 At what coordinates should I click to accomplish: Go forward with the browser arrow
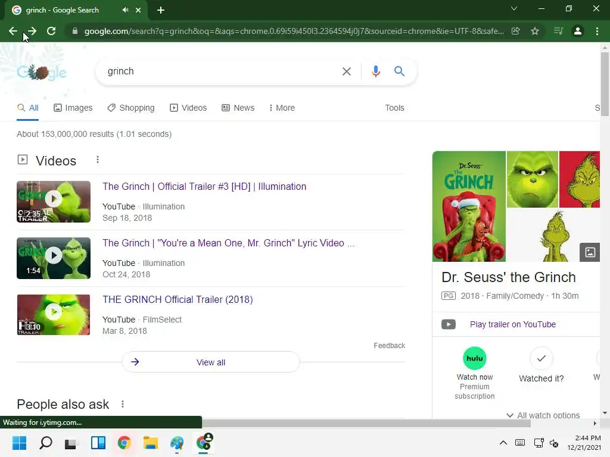tap(32, 31)
